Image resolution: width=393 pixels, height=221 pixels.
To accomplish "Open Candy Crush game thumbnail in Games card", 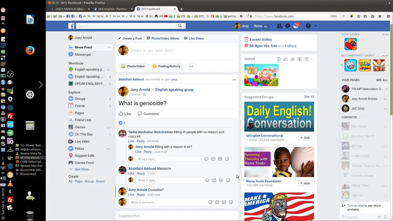I will [261, 75].
